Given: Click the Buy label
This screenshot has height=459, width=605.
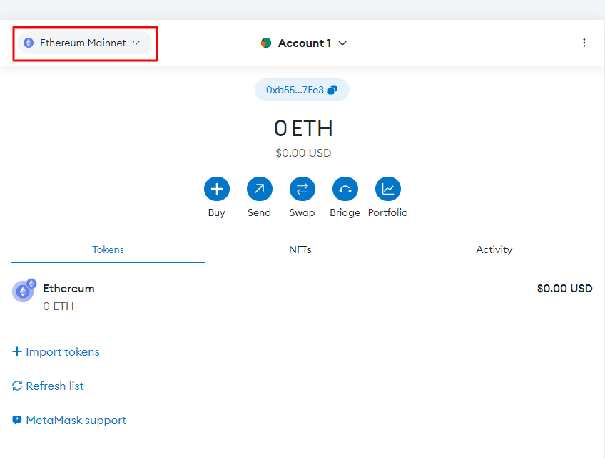Looking at the screenshot, I should [216, 212].
